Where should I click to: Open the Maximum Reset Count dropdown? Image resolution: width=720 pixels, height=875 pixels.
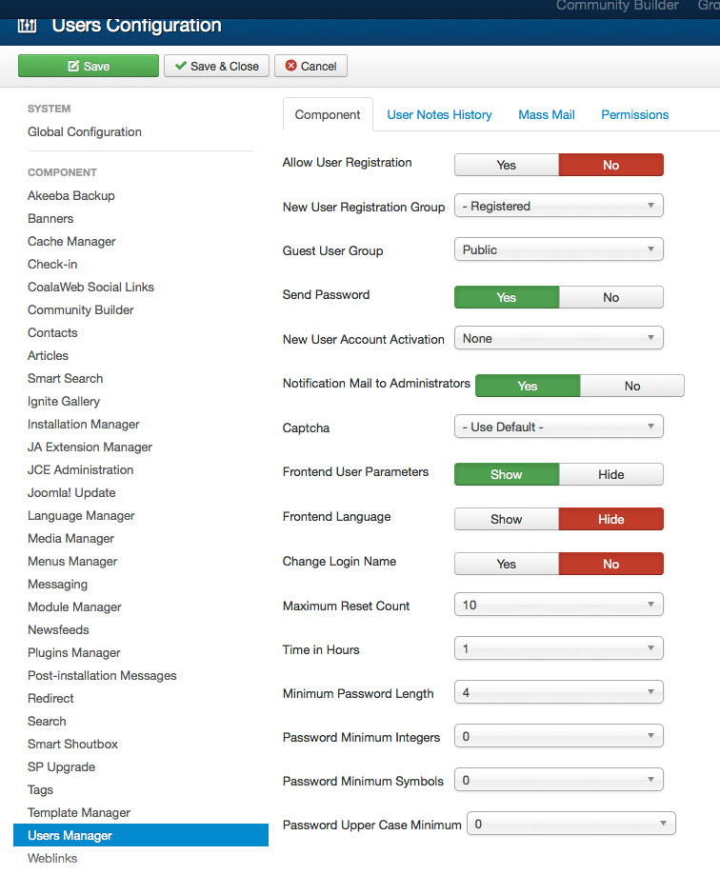coord(559,605)
